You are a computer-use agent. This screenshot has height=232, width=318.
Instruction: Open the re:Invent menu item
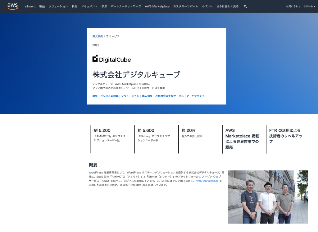pyautogui.click(x=30, y=7)
